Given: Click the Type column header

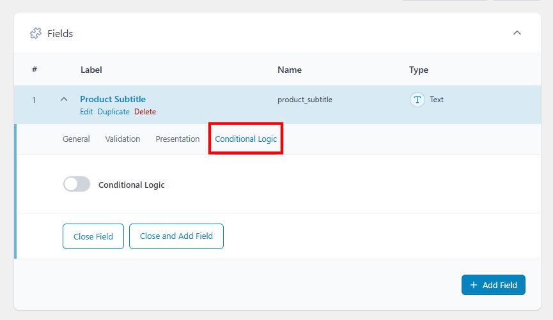Looking at the screenshot, I should [x=419, y=70].
